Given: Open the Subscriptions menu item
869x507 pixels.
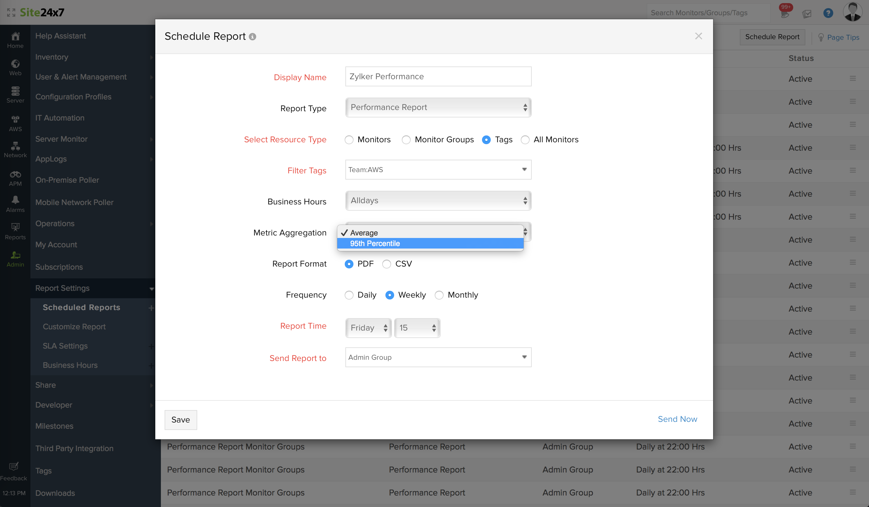Looking at the screenshot, I should coord(59,267).
